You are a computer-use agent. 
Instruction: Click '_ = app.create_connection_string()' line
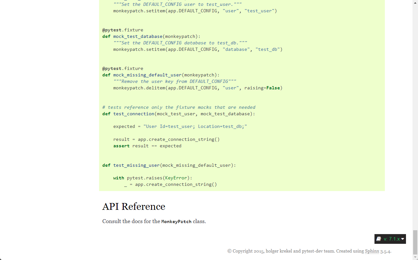(x=171, y=184)
